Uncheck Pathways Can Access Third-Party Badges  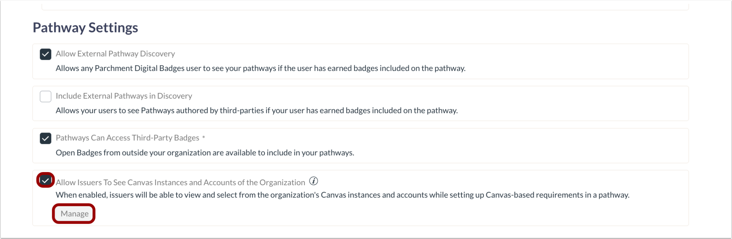(45, 138)
